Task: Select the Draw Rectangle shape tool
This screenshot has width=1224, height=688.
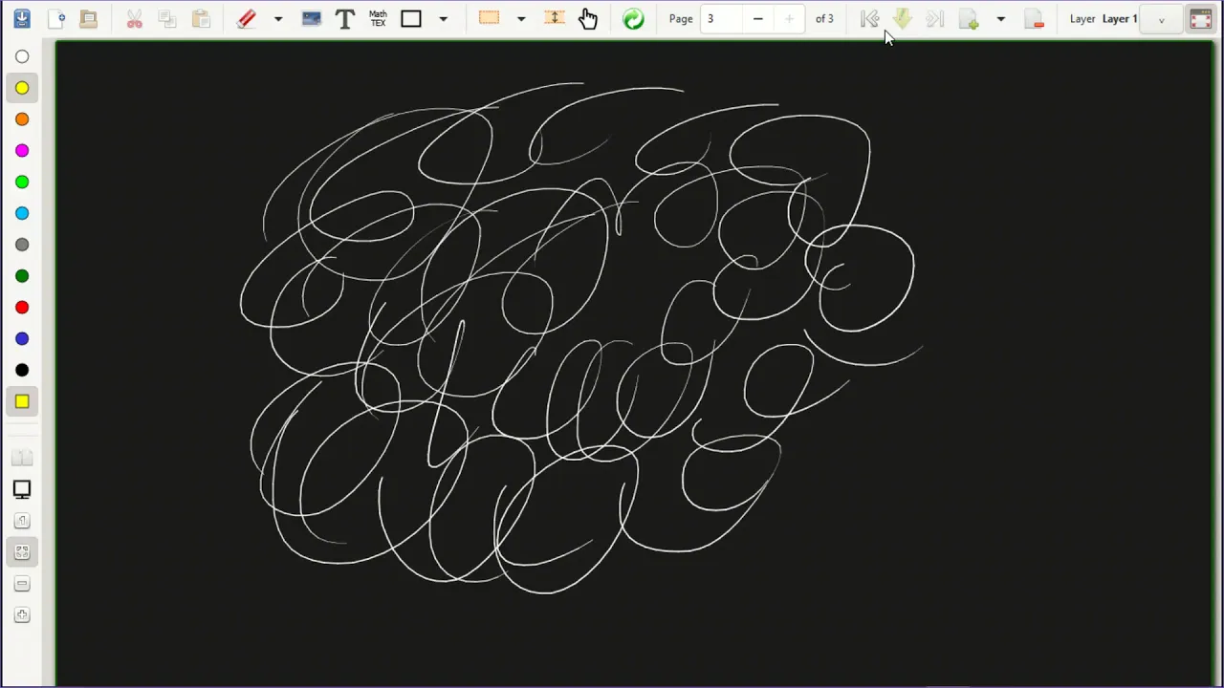Action: [411, 18]
